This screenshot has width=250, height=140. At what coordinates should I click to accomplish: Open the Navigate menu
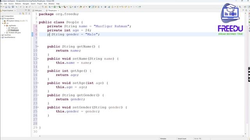pyautogui.click(x=26, y=3)
